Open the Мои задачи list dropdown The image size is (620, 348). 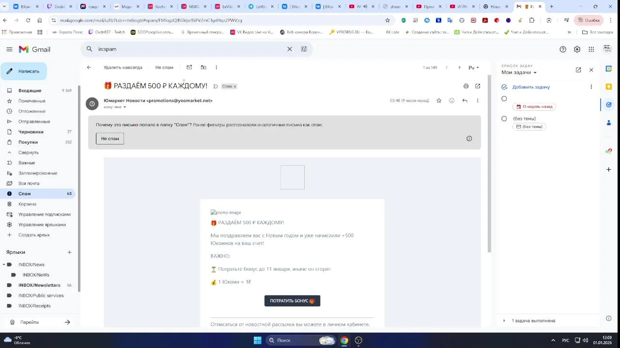pos(519,72)
